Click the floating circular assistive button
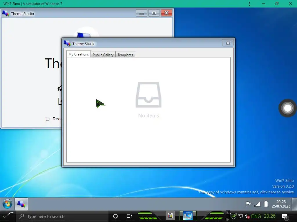Screen dimensions: 297x222 tap(287, 108)
